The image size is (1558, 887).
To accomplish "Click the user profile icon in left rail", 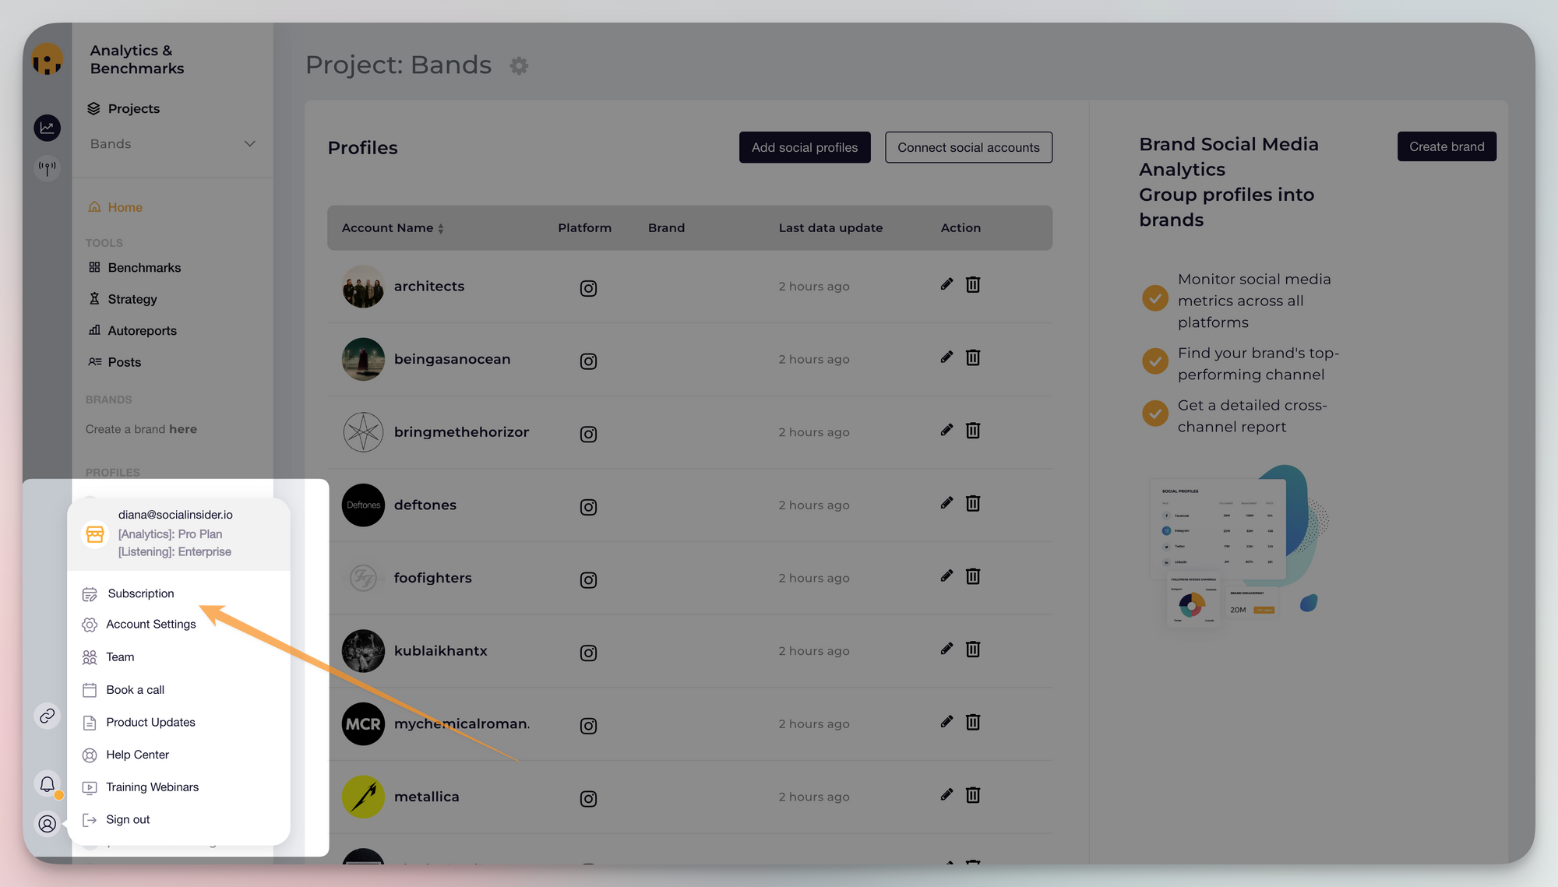I will 48,824.
